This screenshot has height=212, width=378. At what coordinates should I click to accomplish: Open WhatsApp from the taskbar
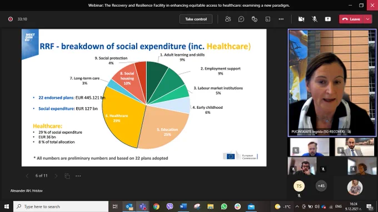224,206
